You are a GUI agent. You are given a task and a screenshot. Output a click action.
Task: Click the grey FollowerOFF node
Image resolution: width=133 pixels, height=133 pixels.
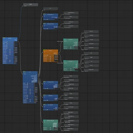(71, 26)
